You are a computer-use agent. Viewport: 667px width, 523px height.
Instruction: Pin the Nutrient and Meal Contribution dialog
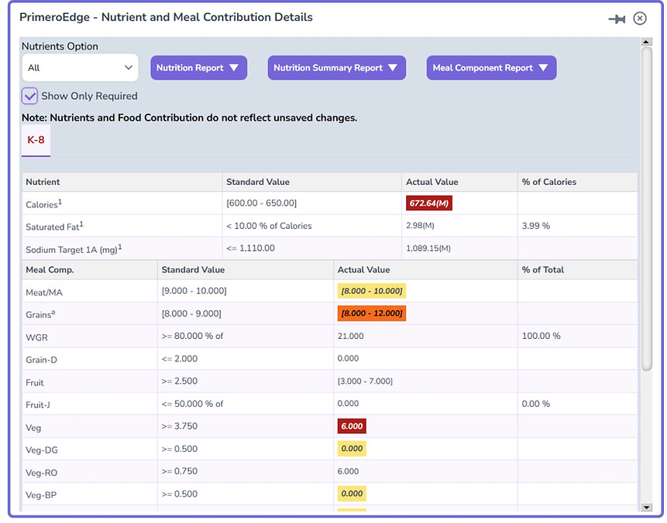(617, 19)
